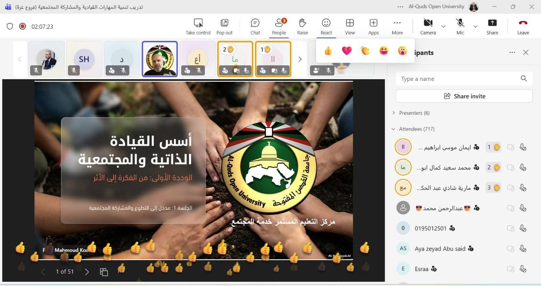Open the More options menu
The image size is (541, 286).
point(397,26)
